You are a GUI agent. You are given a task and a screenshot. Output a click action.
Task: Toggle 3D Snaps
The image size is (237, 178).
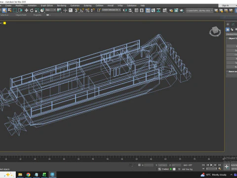point(77,10)
